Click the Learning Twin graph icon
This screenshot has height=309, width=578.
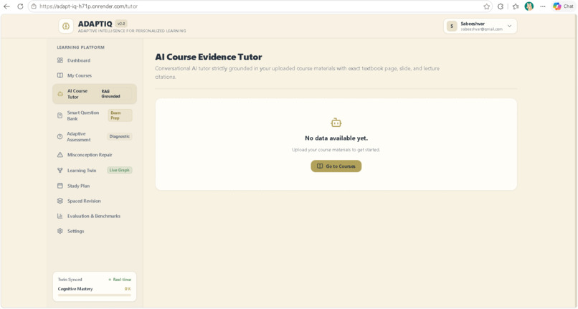click(60, 171)
